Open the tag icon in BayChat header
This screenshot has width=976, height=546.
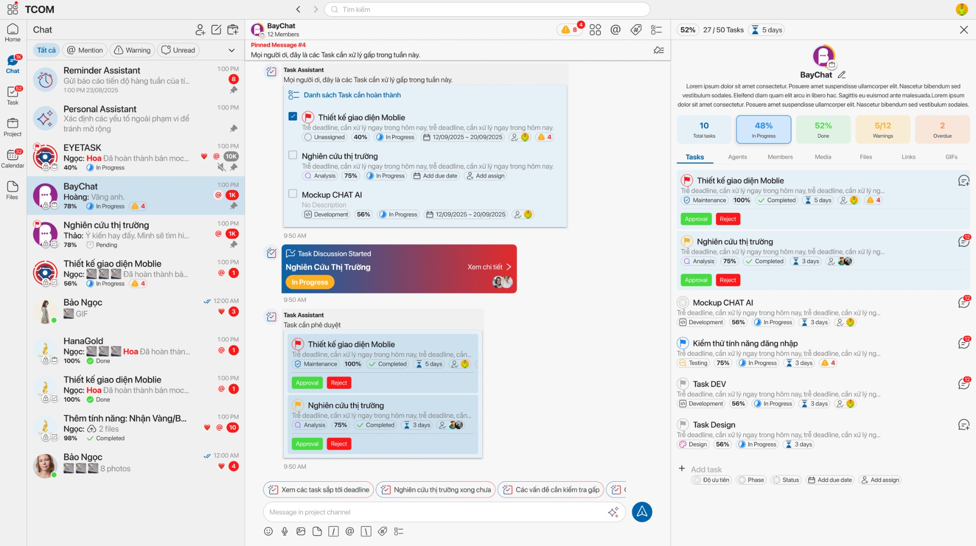[636, 30]
